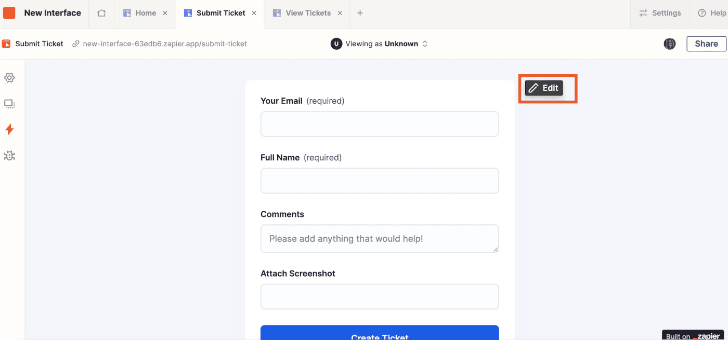Select the Pages icon in the left sidebar
This screenshot has width=728, height=340.
(x=9, y=103)
